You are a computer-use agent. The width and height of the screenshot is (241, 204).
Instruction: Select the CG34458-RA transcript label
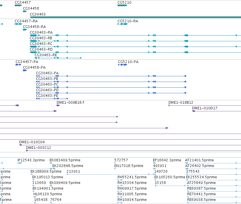[35, 27]
